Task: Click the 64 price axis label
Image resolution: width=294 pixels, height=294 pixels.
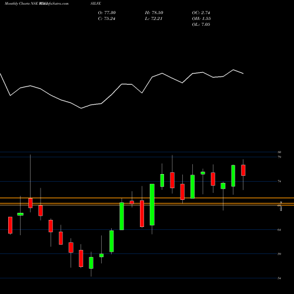Action: point(279,230)
